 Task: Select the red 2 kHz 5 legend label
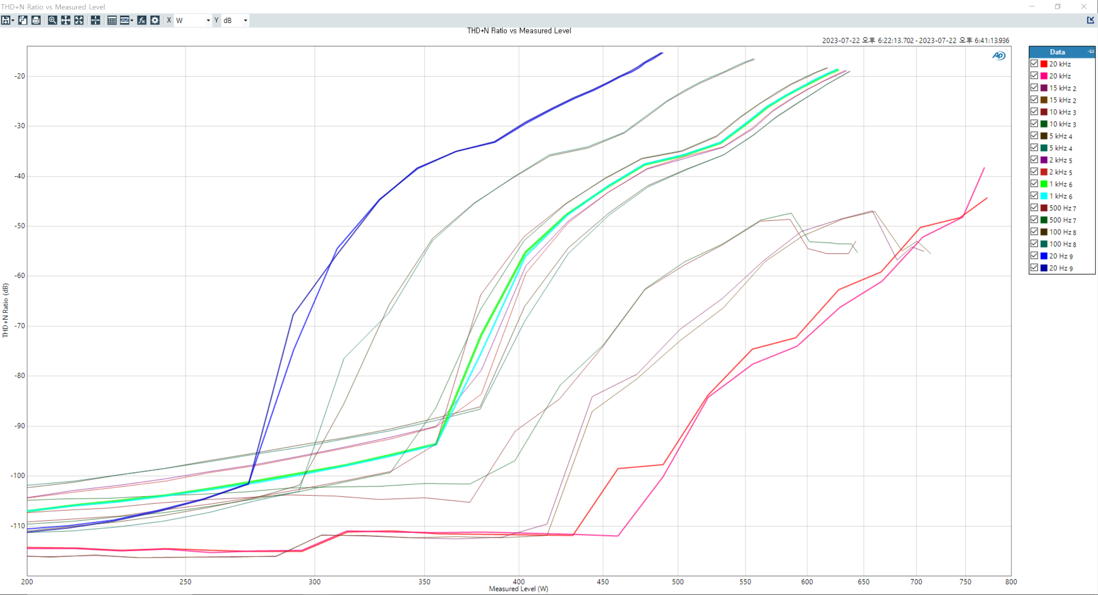(x=1061, y=172)
